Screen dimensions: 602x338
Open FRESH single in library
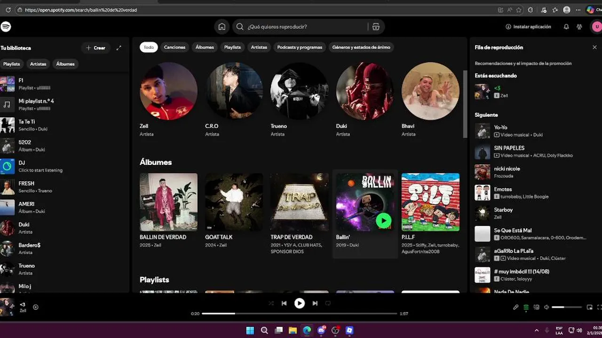pyautogui.click(x=63, y=187)
